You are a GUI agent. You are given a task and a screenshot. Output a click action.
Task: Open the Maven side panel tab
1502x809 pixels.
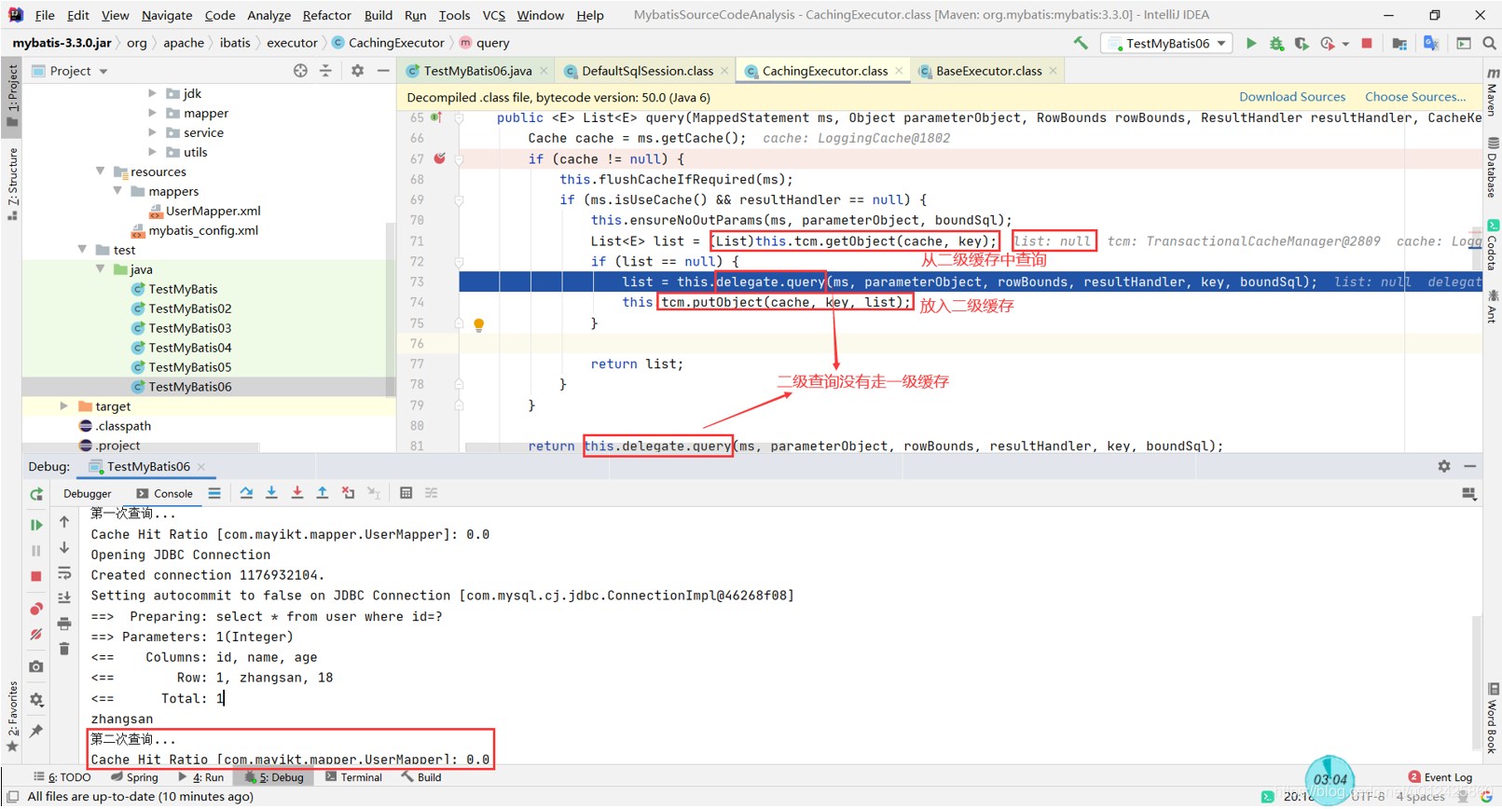coord(1492,93)
